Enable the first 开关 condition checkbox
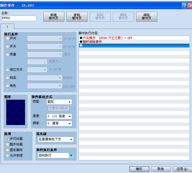This screenshot has height=173, width=192. coord(7,38)
